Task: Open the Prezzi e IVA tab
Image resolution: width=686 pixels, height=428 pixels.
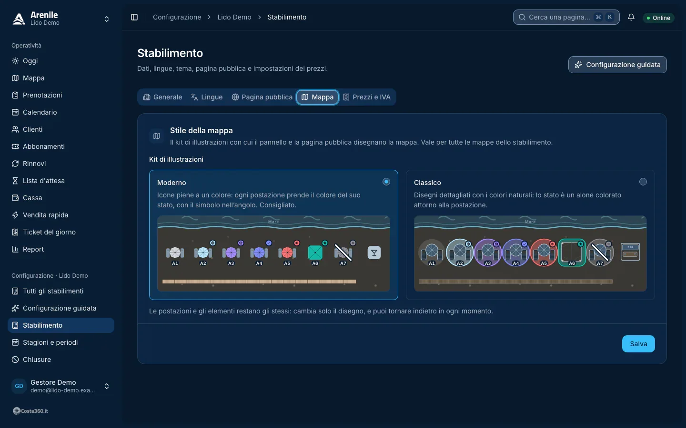Action: click(x=367, y=97)
